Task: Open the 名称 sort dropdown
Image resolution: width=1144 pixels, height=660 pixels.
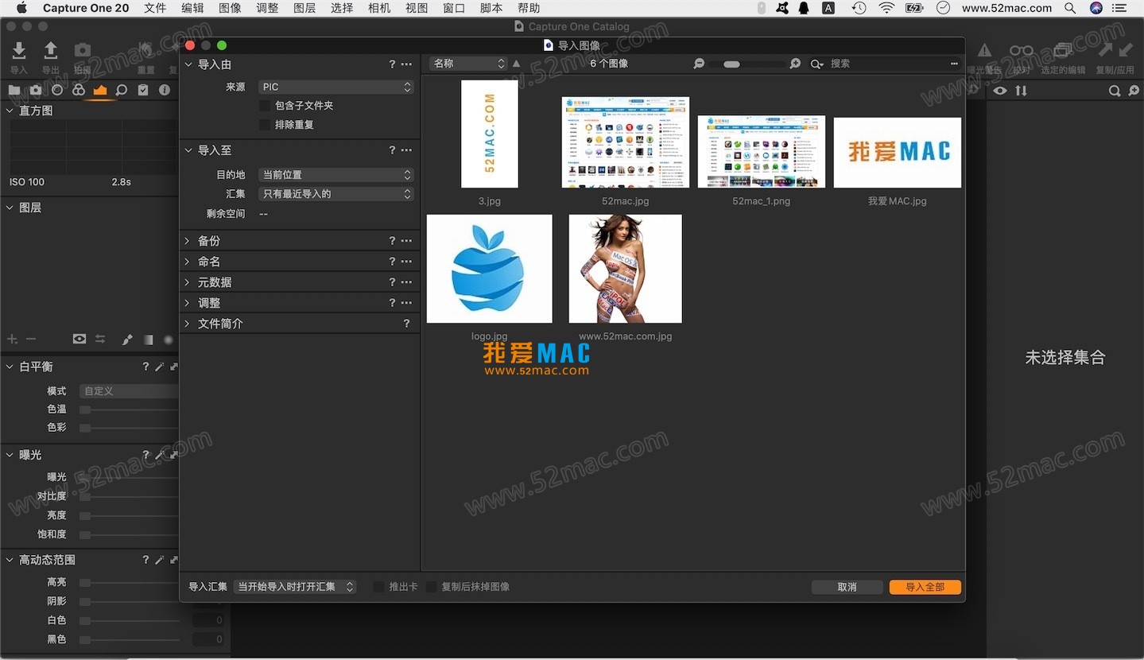Action: [x=468, y=64]
